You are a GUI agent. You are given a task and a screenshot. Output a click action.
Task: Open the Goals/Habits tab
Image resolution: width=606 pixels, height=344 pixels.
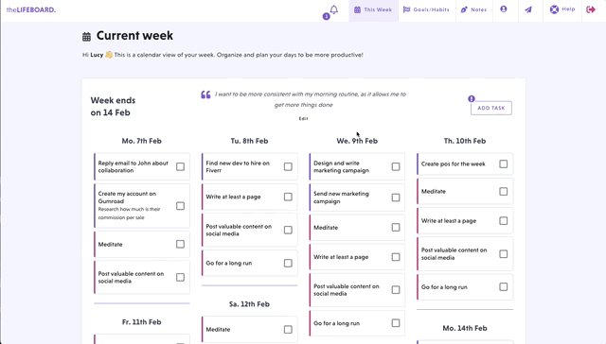pyautogui.click(x=427, y=9)
